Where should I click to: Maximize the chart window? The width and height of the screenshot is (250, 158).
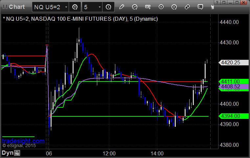237,2
